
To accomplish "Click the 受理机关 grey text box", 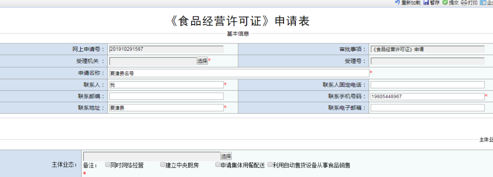I will (153, 61).
